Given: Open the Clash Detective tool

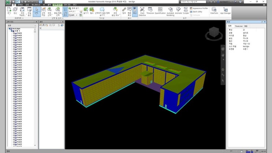Looking at the screenshot, I should [142, 11].
